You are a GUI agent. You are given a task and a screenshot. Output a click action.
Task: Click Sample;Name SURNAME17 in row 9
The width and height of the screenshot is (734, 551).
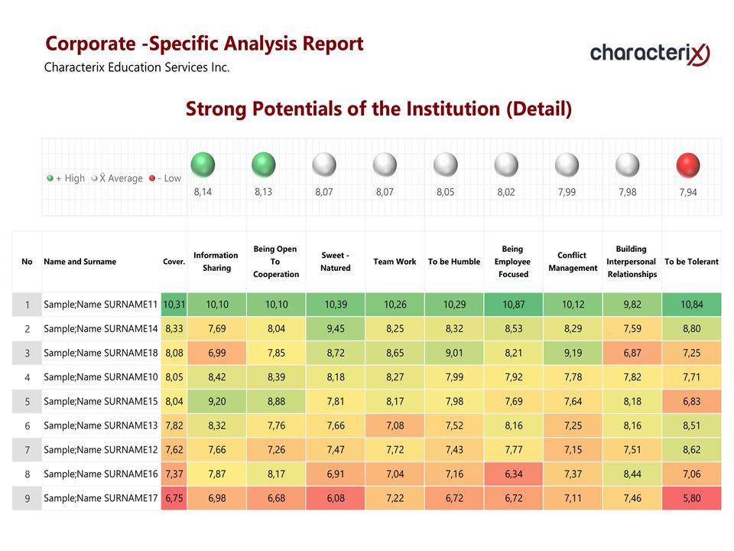click(101, 498)
